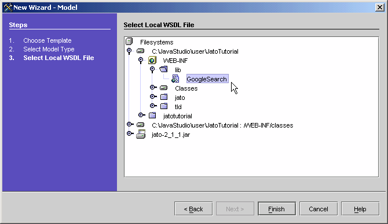Select the WEB-INF label
This screenshot has width=388, height=224.
click(x=175, y=61)
